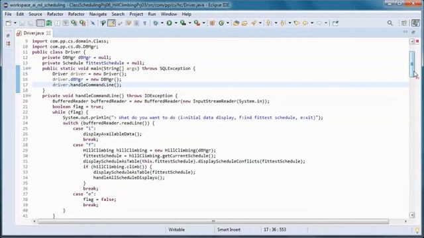Click the green Run button
This screenshot has height=238, width=424.
(x=170, y=23)
